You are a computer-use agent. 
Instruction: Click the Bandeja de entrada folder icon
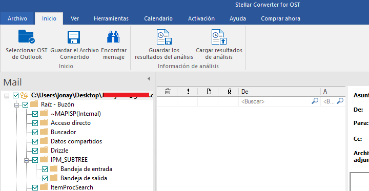[x=54, y=169]
